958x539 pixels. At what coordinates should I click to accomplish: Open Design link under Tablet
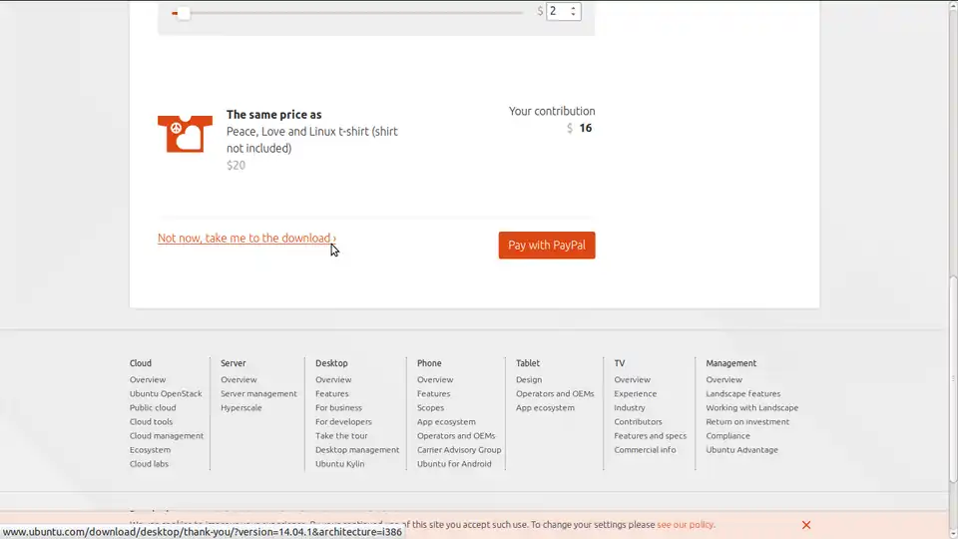pos(529,379)
